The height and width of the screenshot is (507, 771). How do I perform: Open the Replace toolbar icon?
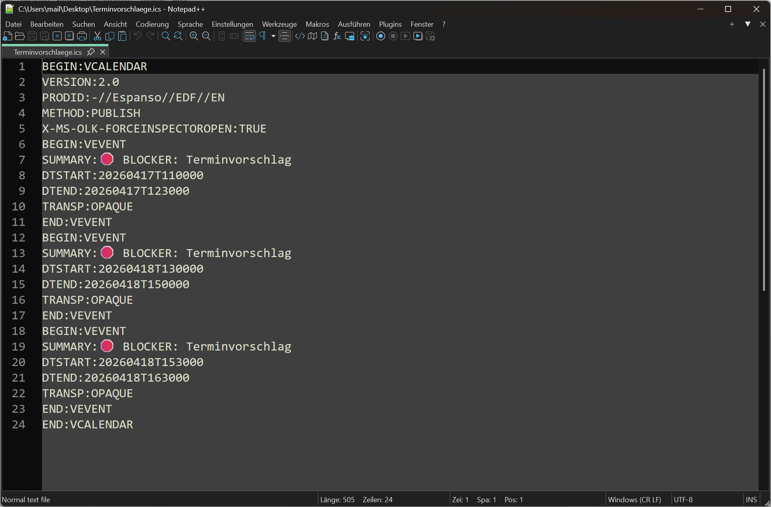(x=178, y=36)
